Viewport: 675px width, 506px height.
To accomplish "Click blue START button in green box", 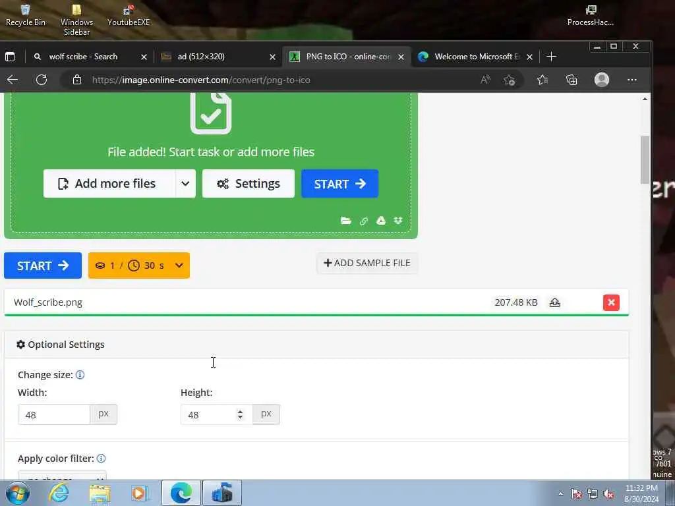I will pyautogui.click(x=339, y=184).
